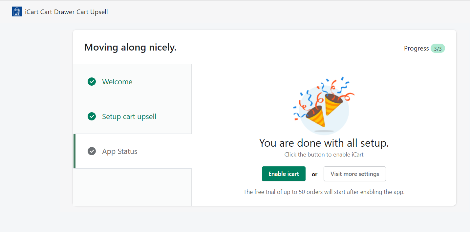
Task: Click the 3/3 progress badge
Action: click(x=438, y=49)
